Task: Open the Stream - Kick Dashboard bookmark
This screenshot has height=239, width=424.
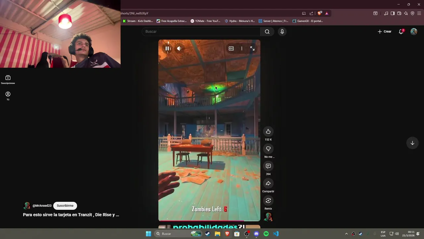Action: click(138, 21)
